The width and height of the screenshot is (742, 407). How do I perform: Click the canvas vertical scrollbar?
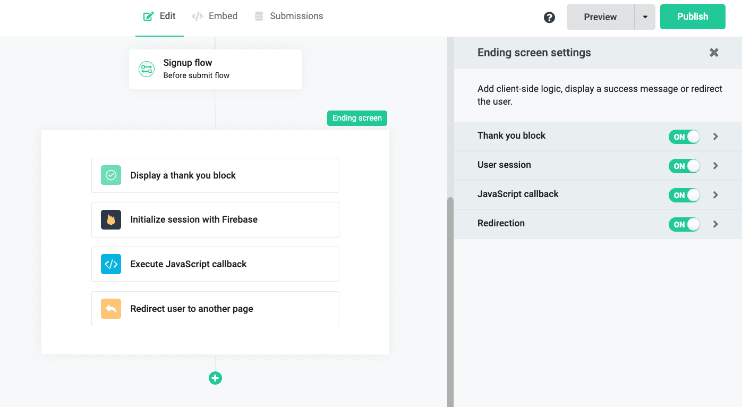[x=450, y=298]
